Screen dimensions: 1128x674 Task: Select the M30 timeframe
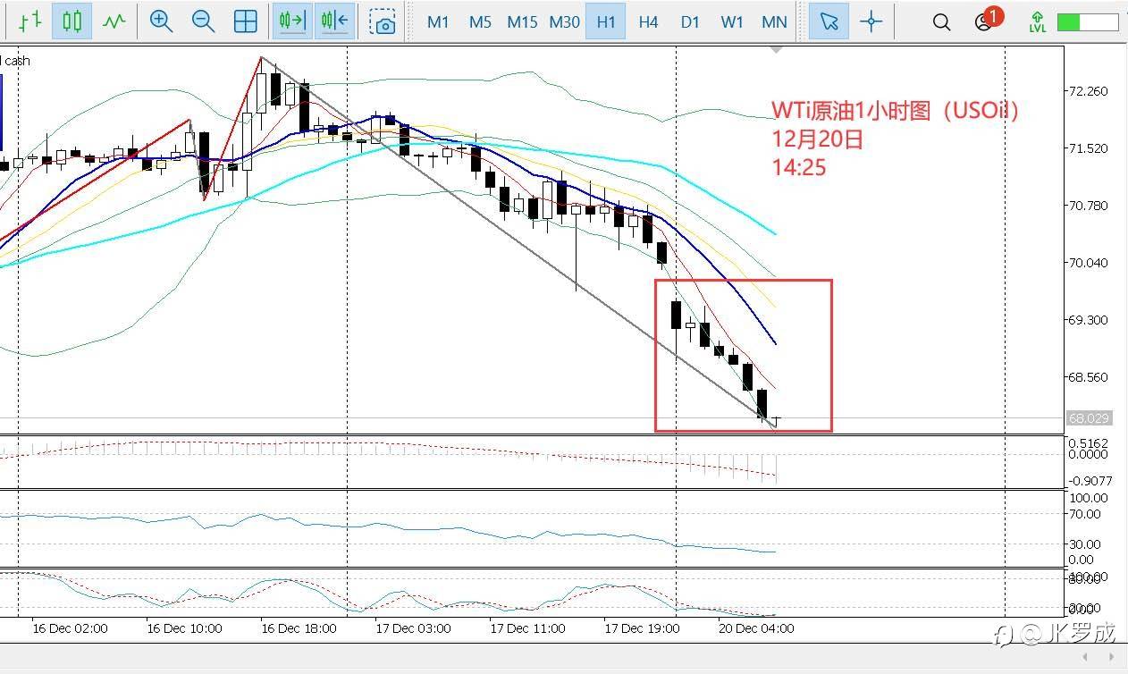(x=564, y=21)
